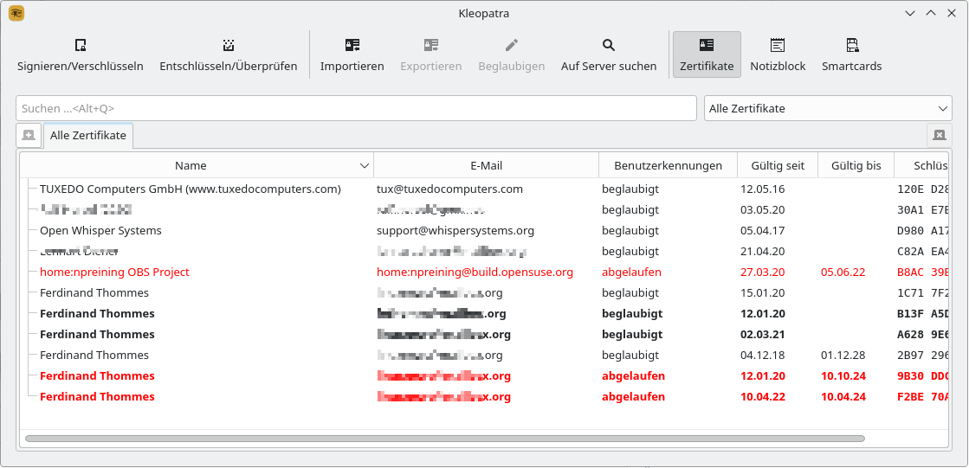
Task: Click the expiry date 10.10.24
Action: point(843,376)
